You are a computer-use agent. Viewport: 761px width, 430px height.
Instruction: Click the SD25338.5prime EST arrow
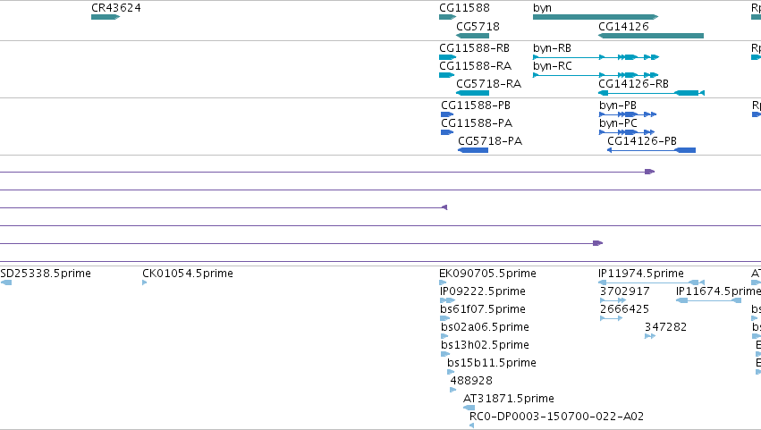[x=6, y=282]
